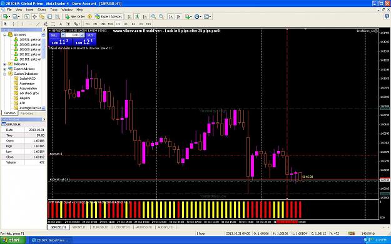The image size is (391, 244).
Task: Toggle the Market Watch window icon
Action: [x=27, y=17]
